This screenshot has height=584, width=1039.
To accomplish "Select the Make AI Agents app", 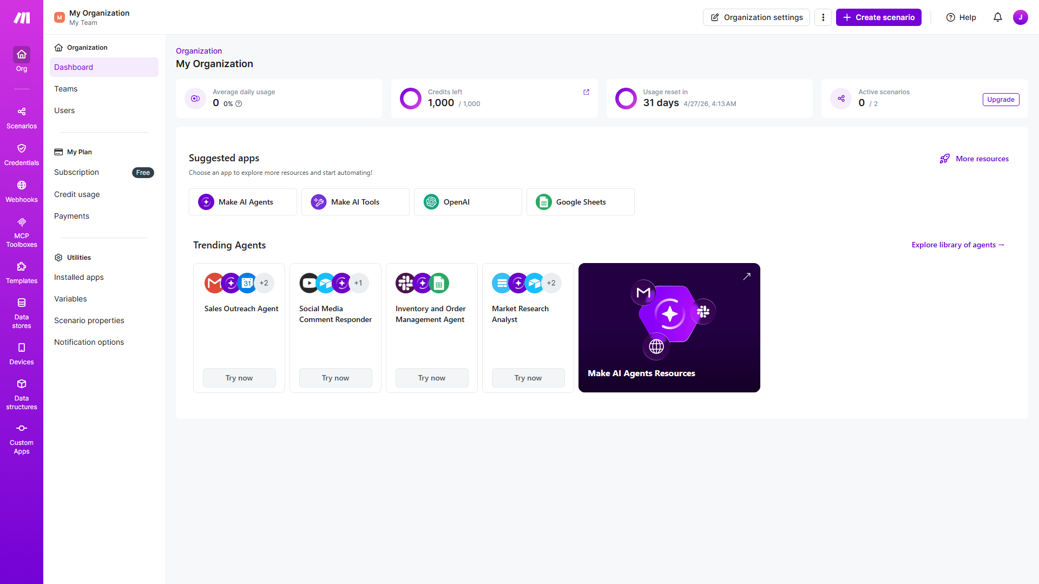I will (x=243, y=202).
